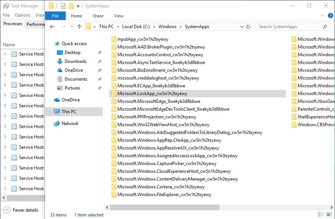Switch to details view layout icon

[x=319, y=215]
